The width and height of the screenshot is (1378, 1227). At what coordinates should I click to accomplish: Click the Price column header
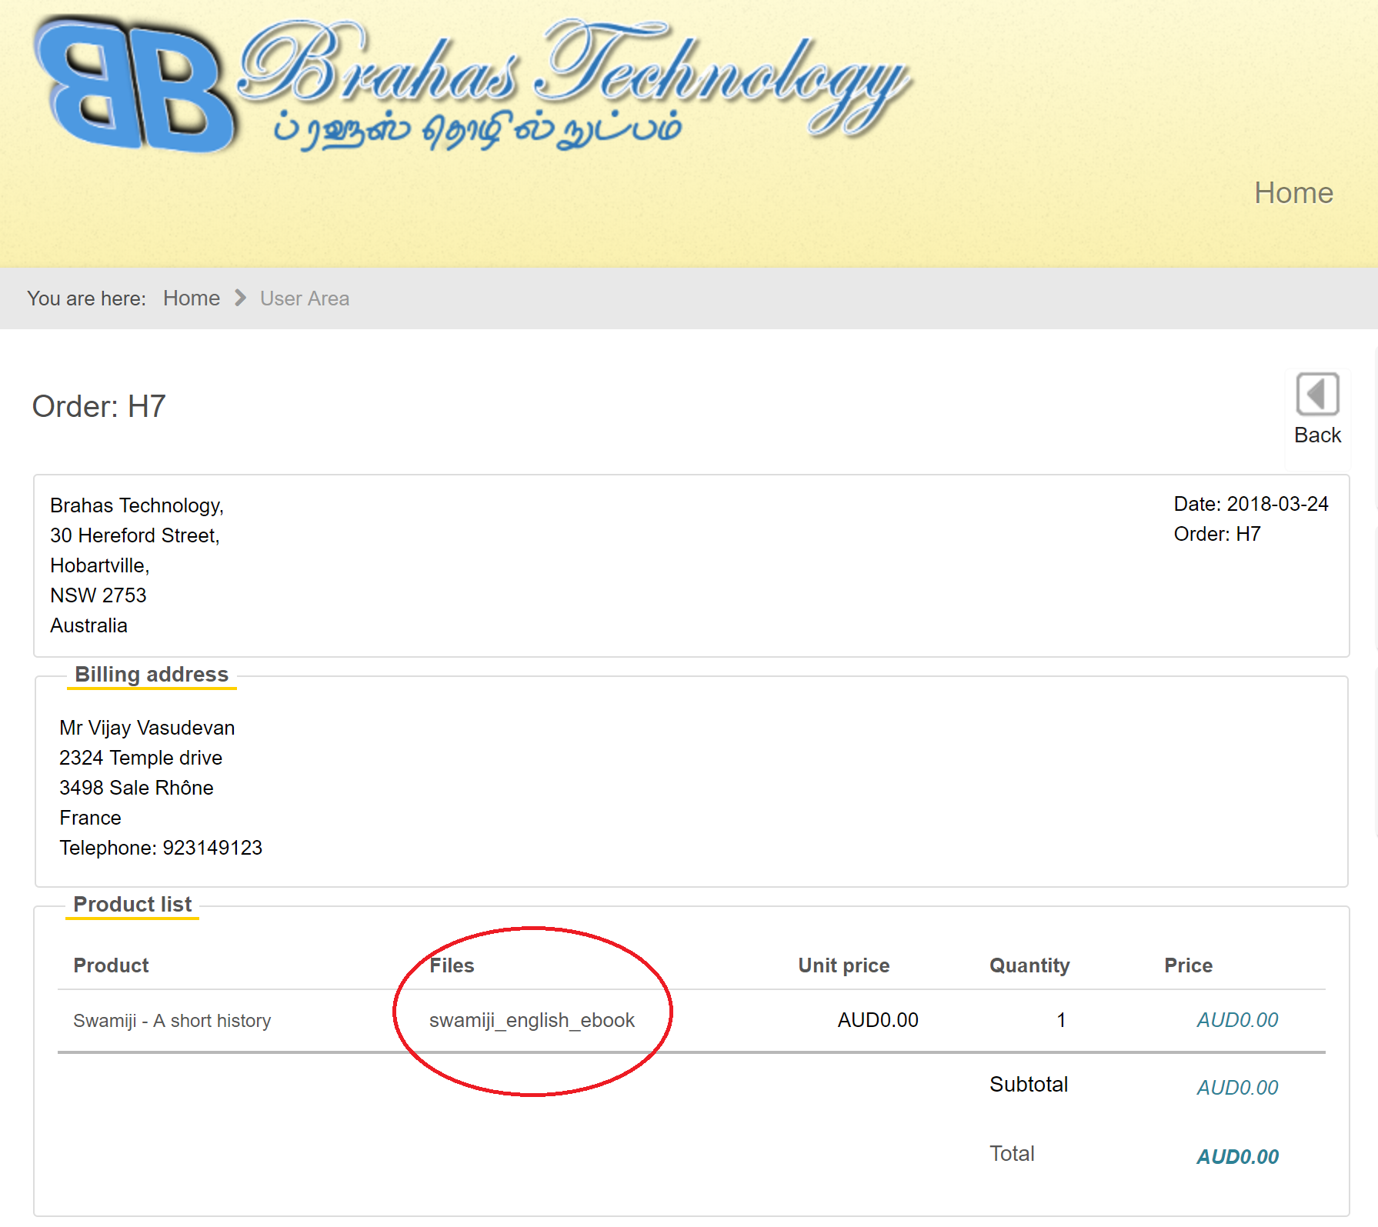1188,965
